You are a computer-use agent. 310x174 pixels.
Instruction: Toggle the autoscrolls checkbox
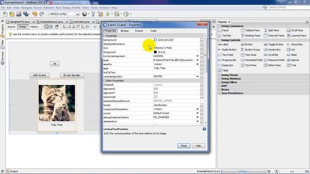[156, 97]
